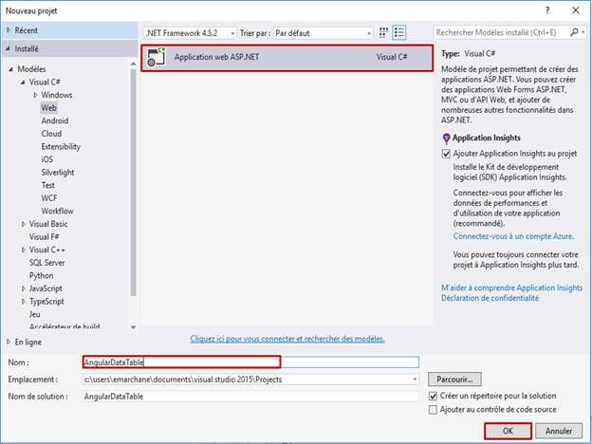Screen dimensions: 592x444
Task: Click the Annuler button
Action: [x=559, y=431]
